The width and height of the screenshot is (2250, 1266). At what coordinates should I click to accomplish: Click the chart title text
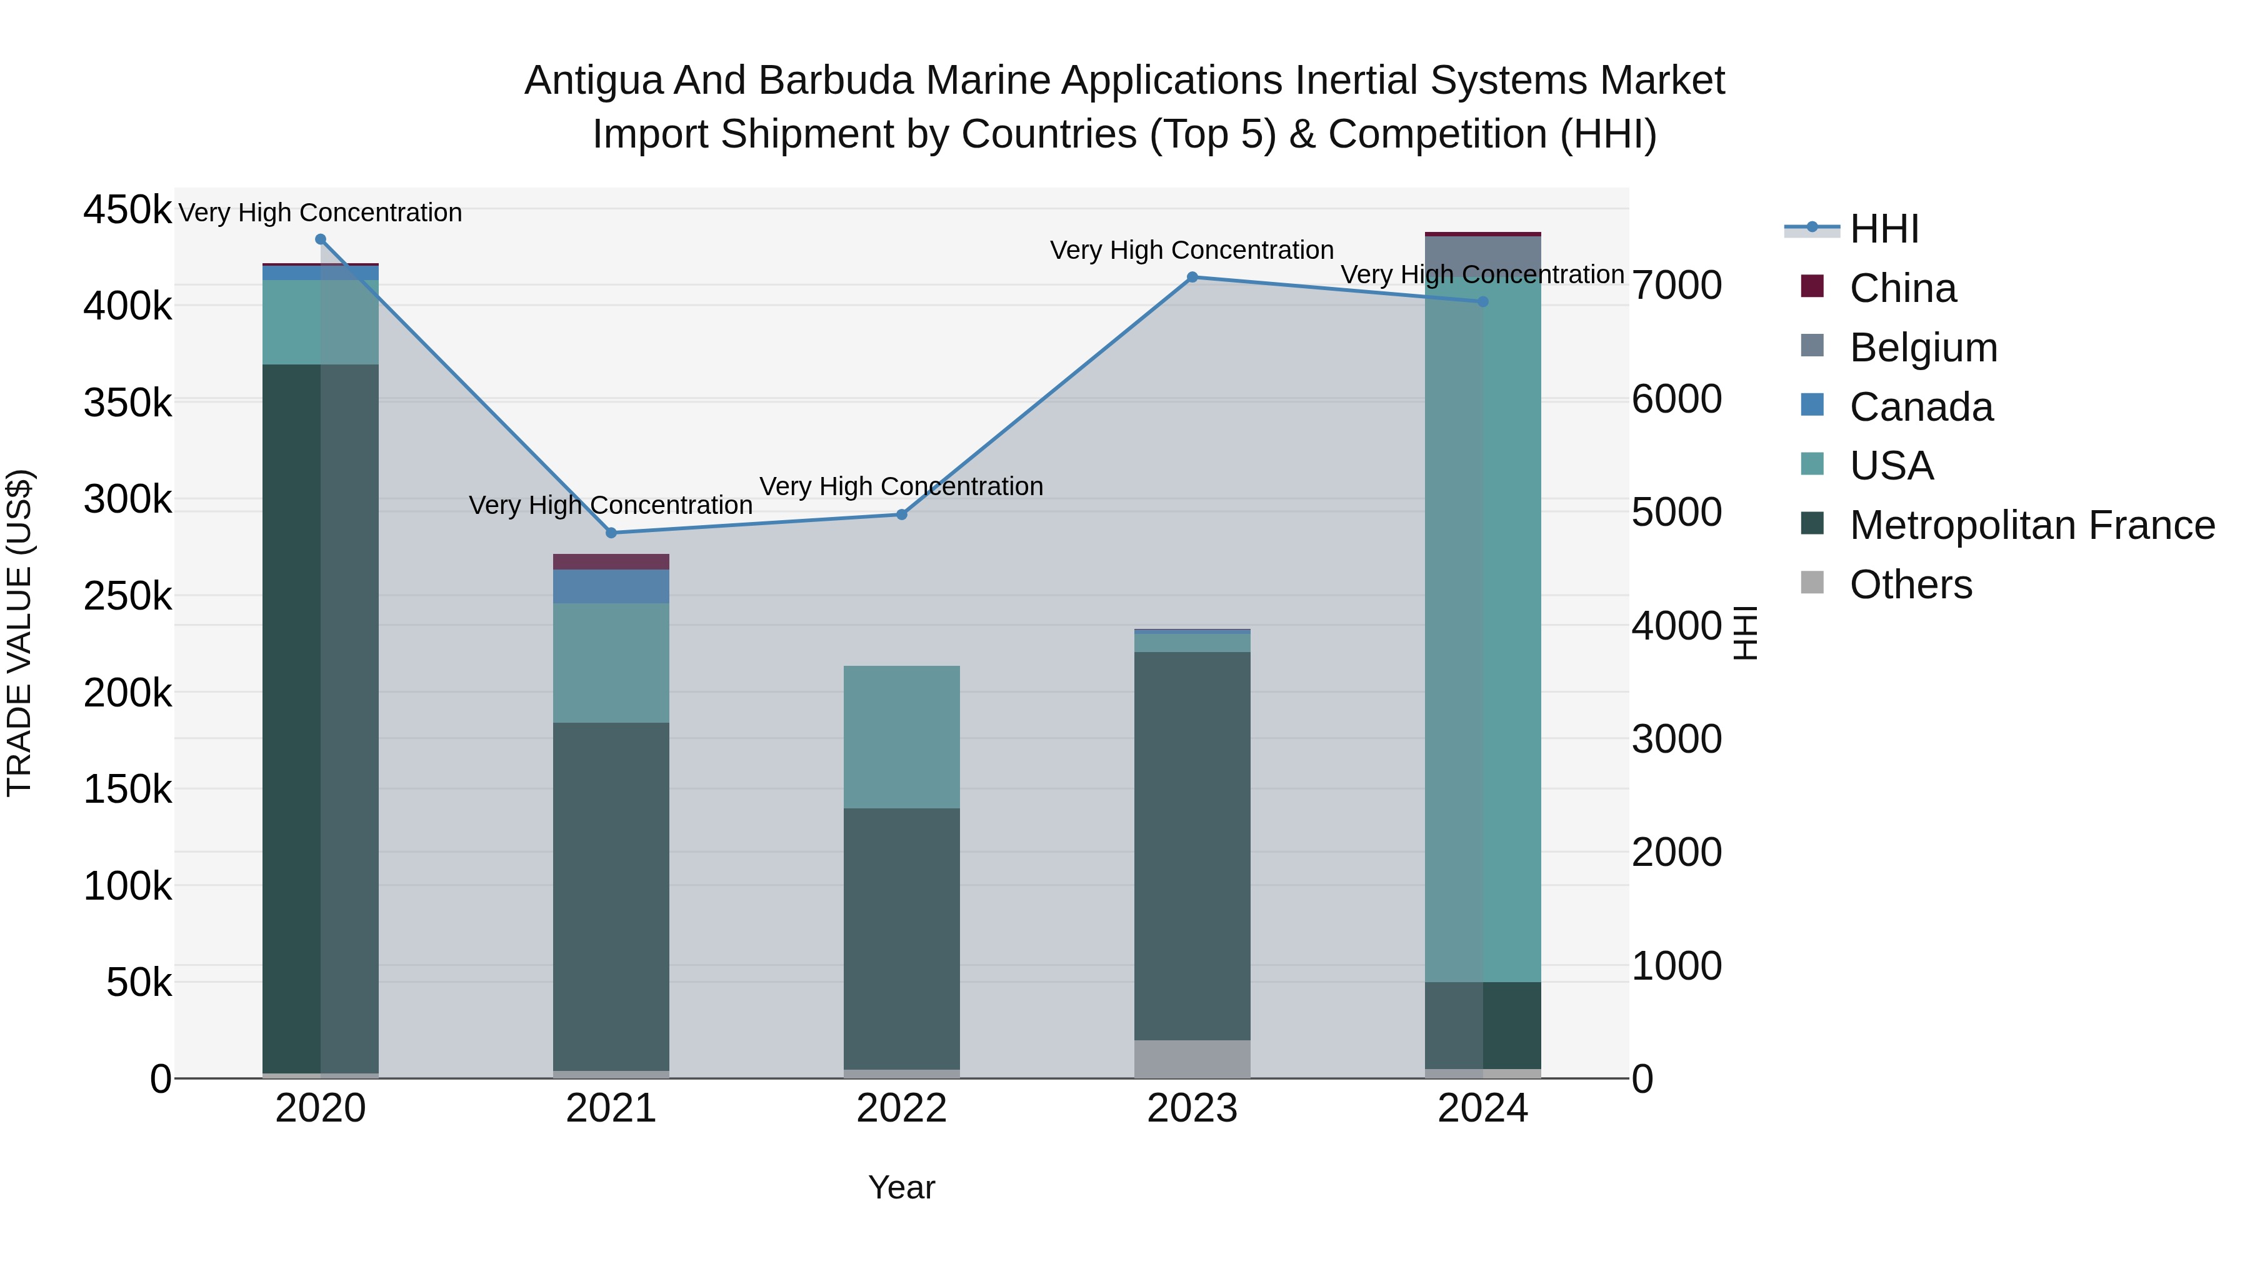click(1125, 108)
